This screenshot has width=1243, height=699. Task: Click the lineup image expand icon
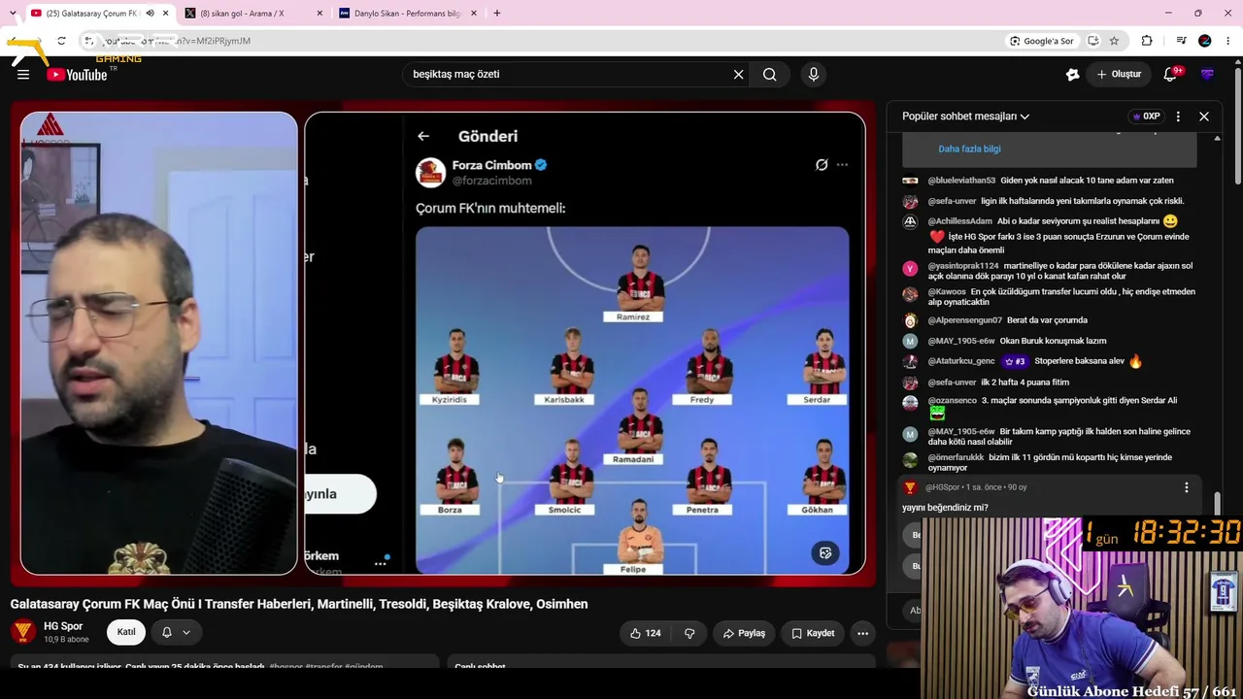825,553
